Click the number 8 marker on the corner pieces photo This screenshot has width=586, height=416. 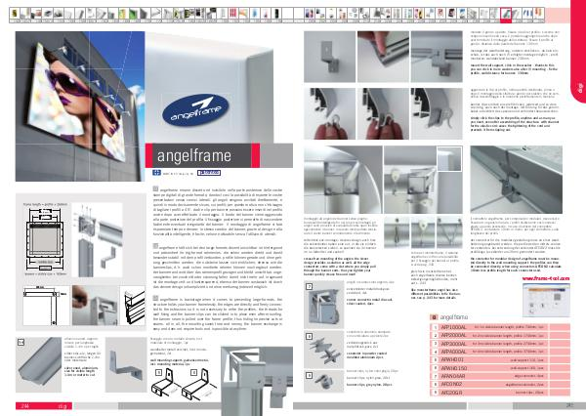click(x=309, y=336)
